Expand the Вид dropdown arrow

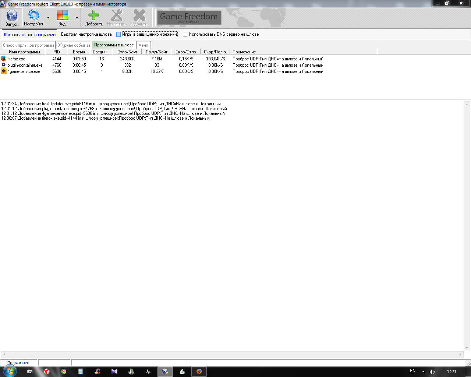point(77,18)
